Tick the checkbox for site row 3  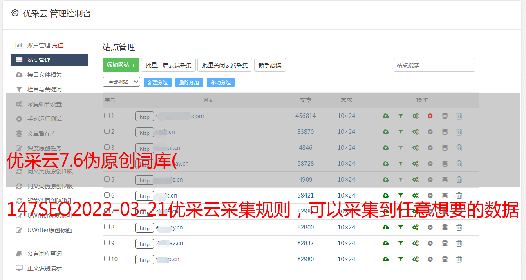coord(107,147)
